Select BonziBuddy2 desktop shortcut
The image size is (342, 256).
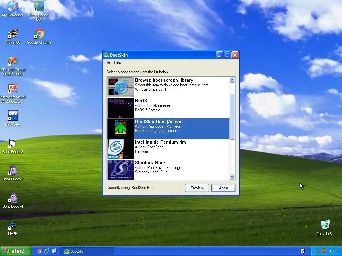13,146
